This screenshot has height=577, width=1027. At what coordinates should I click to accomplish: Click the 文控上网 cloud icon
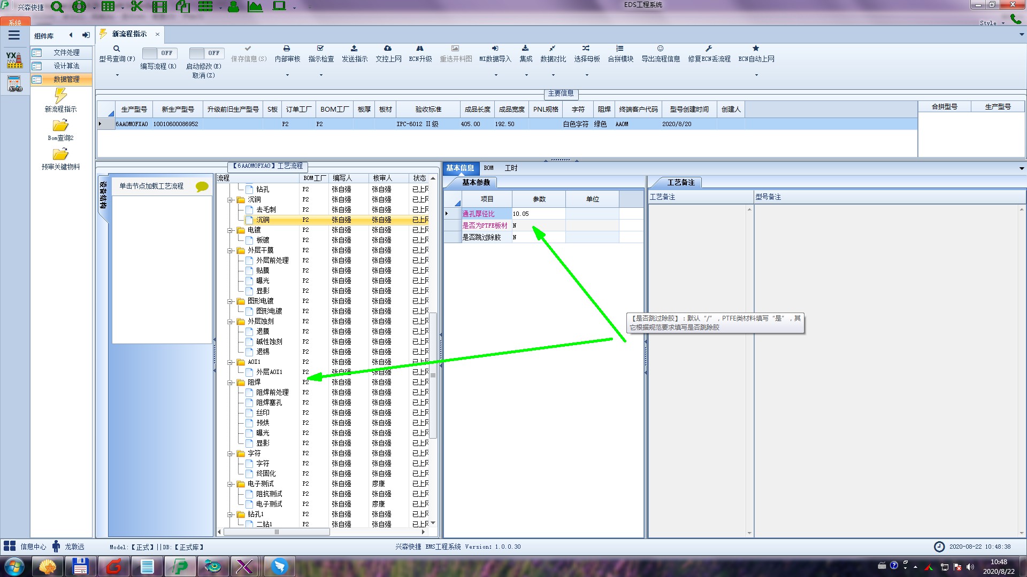click(388, 49)
